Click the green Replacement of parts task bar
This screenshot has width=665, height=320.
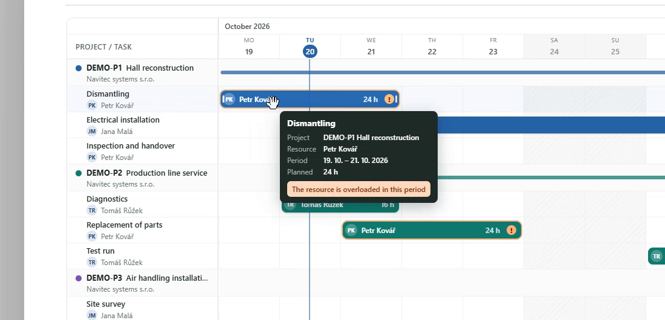[x=432, y=230]
